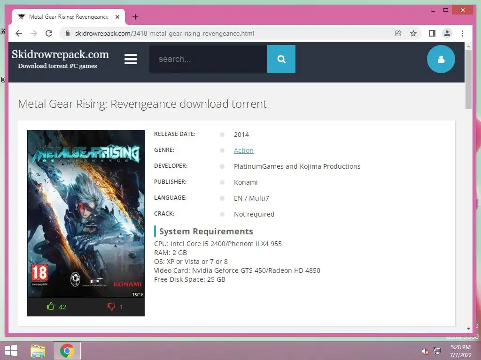Click the release date value 2014
Screen dimensions: 481x360
241,135
